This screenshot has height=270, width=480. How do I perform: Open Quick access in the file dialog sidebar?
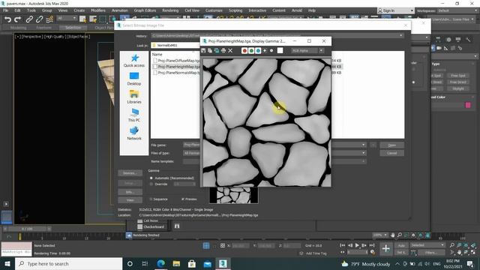134,60
